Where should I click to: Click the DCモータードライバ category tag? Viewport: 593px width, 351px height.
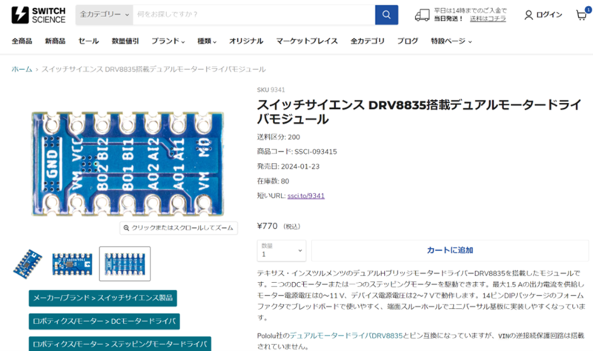[x=105, y=321]
